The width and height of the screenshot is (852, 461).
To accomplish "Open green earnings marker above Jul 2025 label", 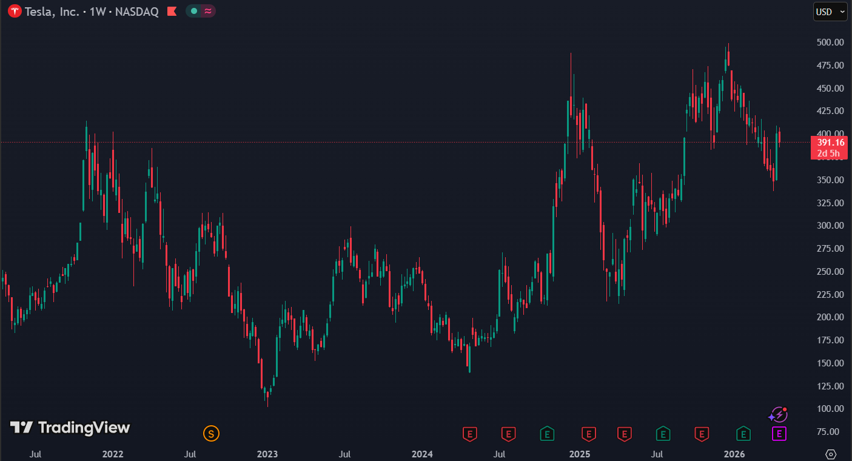I will (663, 434).
